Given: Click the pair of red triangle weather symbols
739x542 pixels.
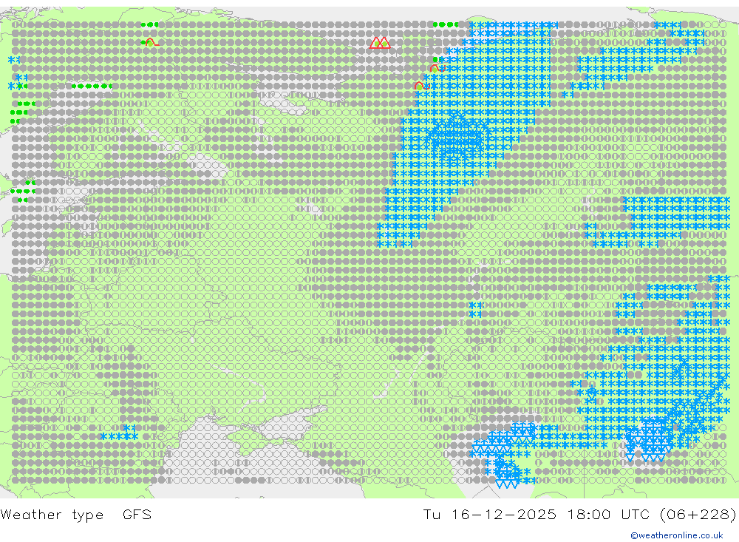Looking at the screenshot, I should [380, 43].
